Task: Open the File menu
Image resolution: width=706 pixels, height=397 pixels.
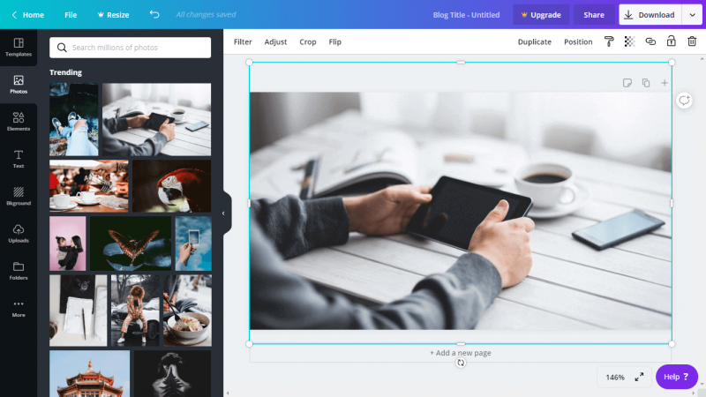Action: [x=71, y=15]
